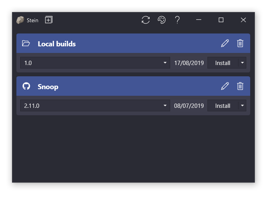
Task: Open help via the question mark icon
Action: pyautogui.click(x=177, y=20)
